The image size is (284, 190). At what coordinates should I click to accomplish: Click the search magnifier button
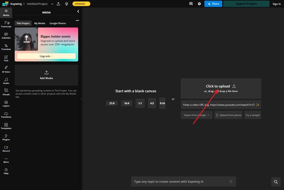click(276, 182)
